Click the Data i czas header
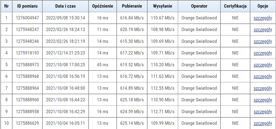The image size is (276, 129). tap(65, 6)
